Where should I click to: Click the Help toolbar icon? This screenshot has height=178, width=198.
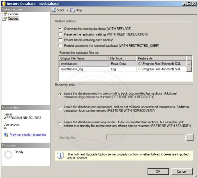pos(72,10)
